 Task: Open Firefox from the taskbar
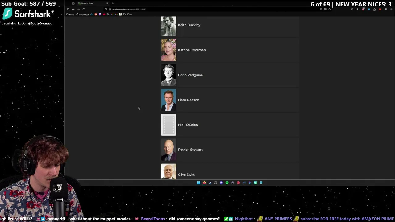[x=204, y=183]
